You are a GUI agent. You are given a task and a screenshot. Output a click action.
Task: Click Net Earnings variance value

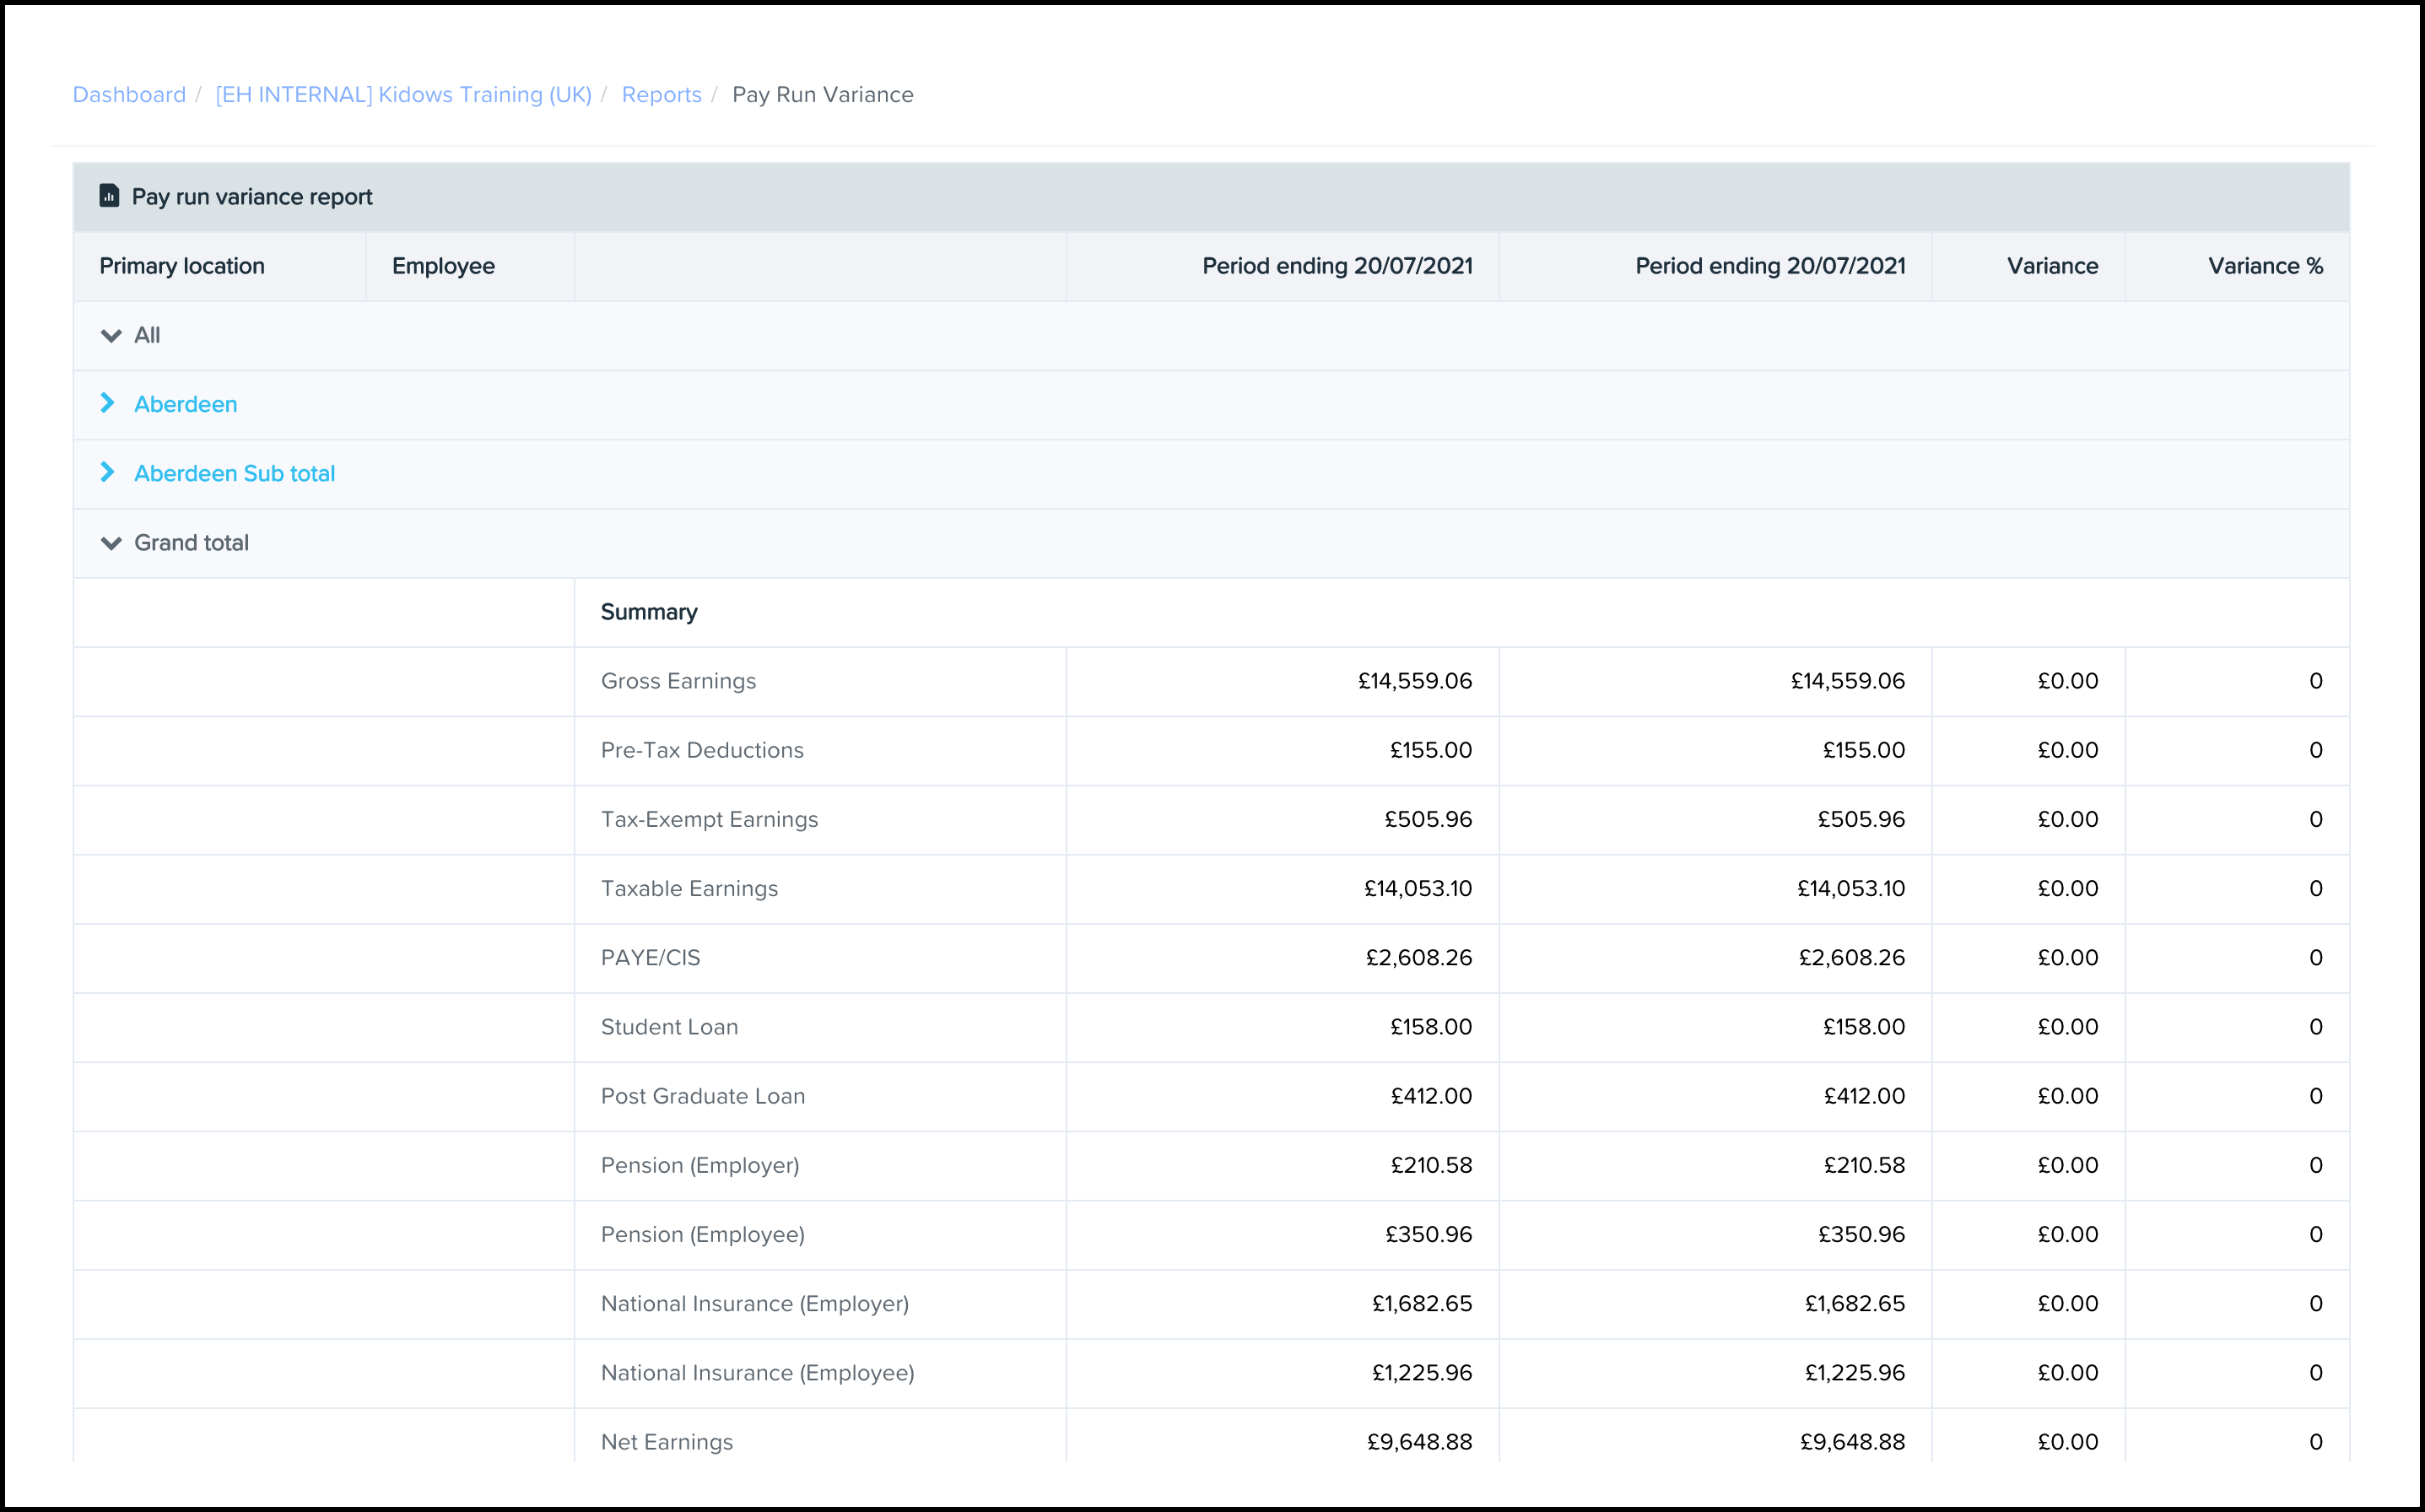(2067, 1441)
